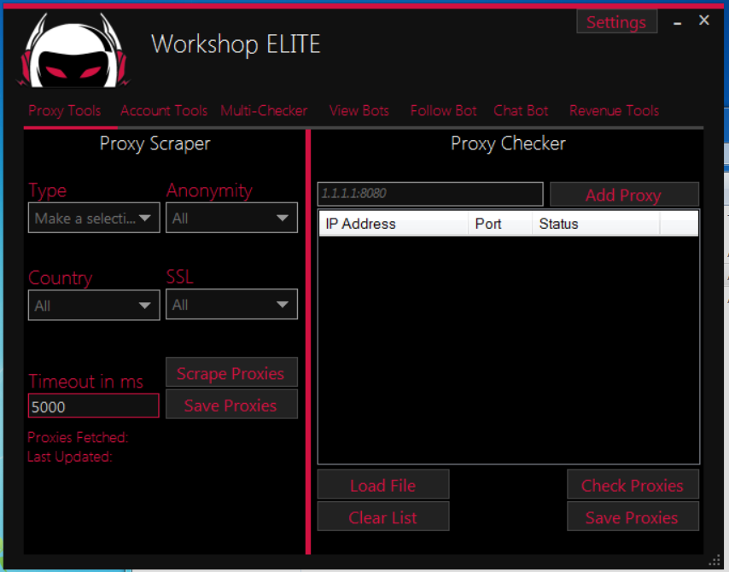The width and height of the screenshot is (729, 572).
Task: Open the SSL dropdown
Action: [231, 305]
